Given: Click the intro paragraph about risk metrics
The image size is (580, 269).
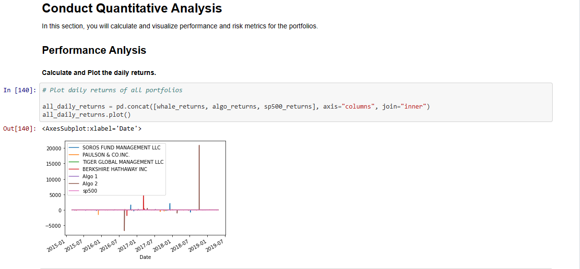Looking at the screenshot, I should pos(180,26).
